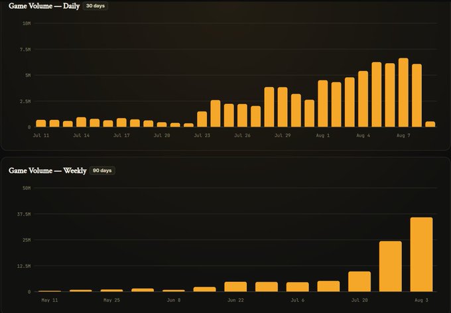
Task: Click the '7.5M' y-axis label
Action: pos(25,50)
